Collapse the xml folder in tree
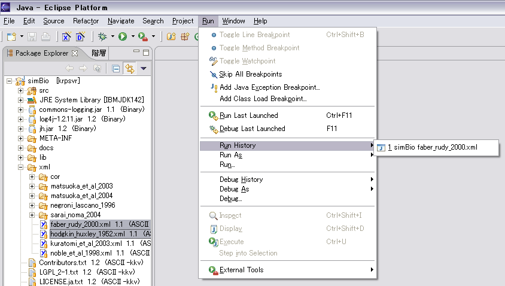This screenshot has height=286, width=505. tap(22, 167)
